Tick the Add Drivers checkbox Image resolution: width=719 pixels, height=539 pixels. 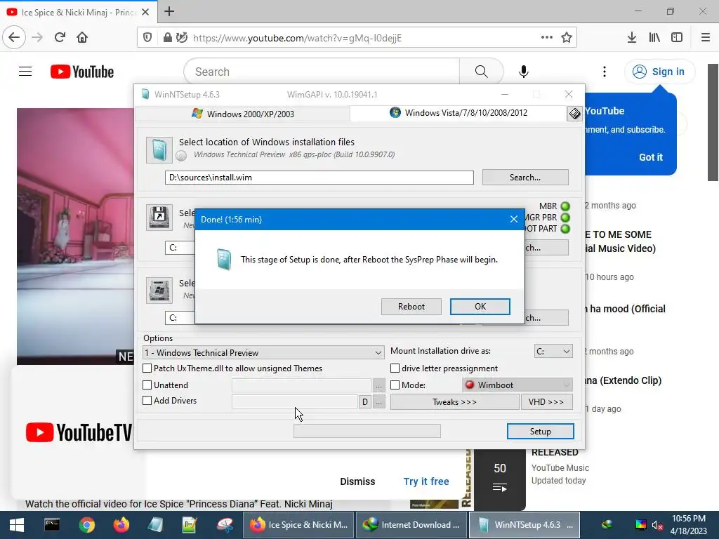click(x=147, y=401)
